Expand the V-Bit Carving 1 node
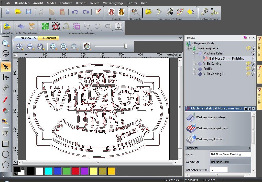 pos(194,74)
